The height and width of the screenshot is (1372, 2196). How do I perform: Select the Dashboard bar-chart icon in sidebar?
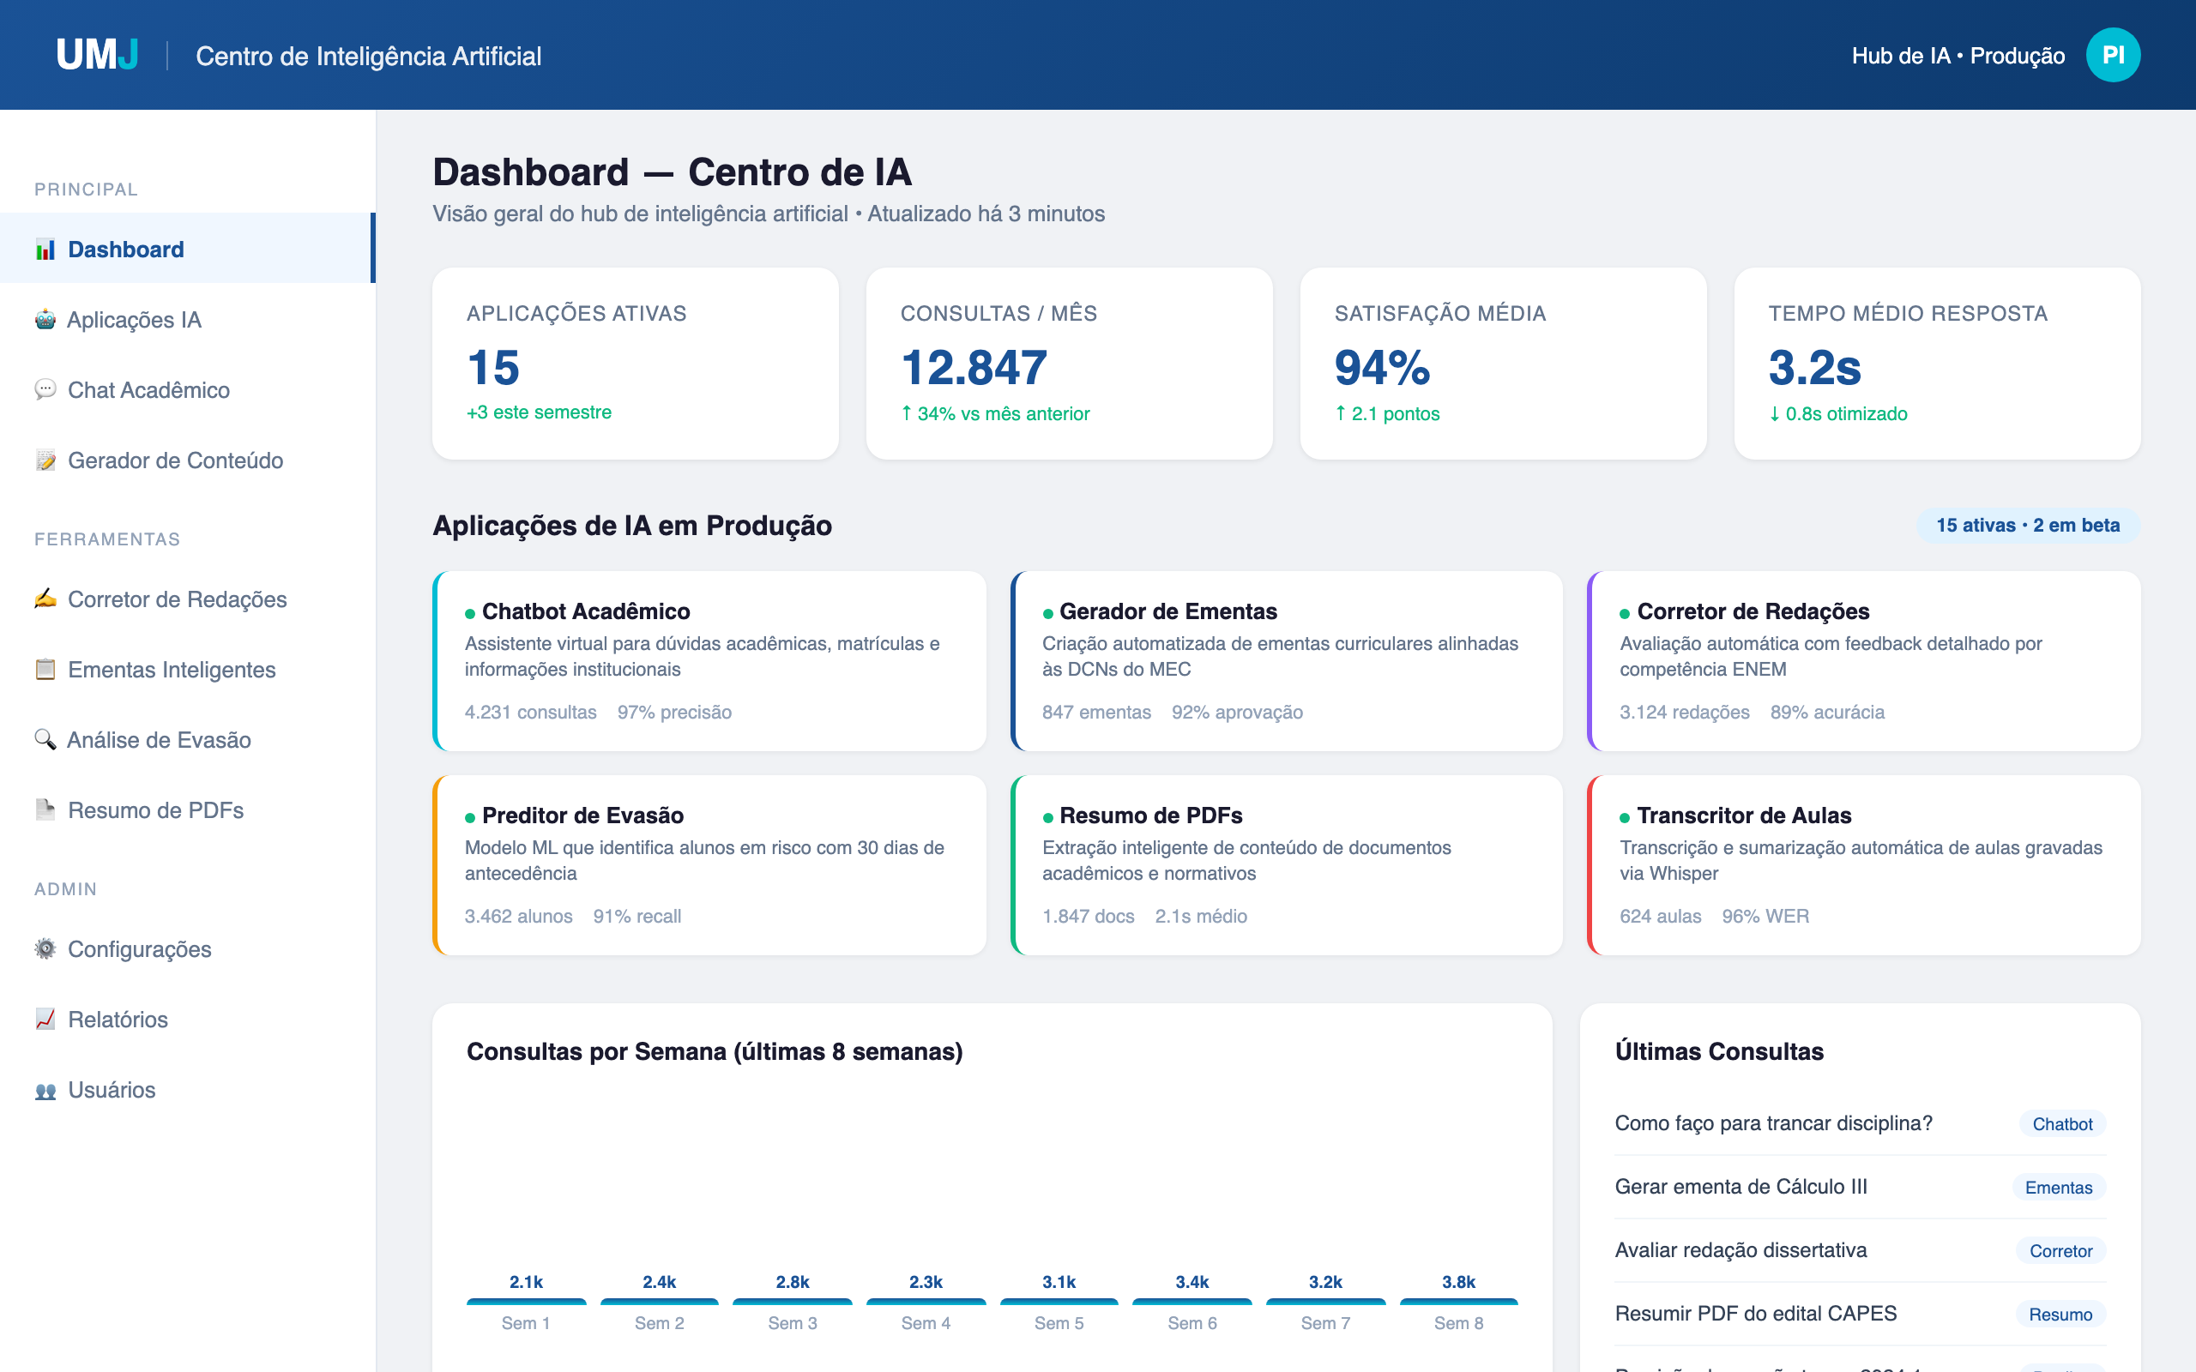45,249
